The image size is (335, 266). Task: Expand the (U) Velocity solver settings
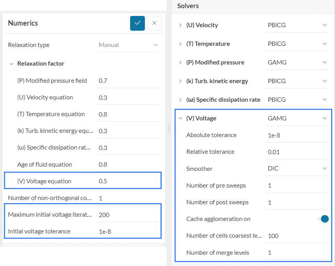coord(180,25)
